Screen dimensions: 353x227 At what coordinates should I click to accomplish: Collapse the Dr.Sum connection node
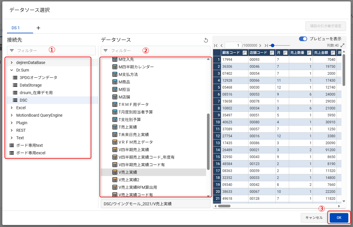click(12, 70)
